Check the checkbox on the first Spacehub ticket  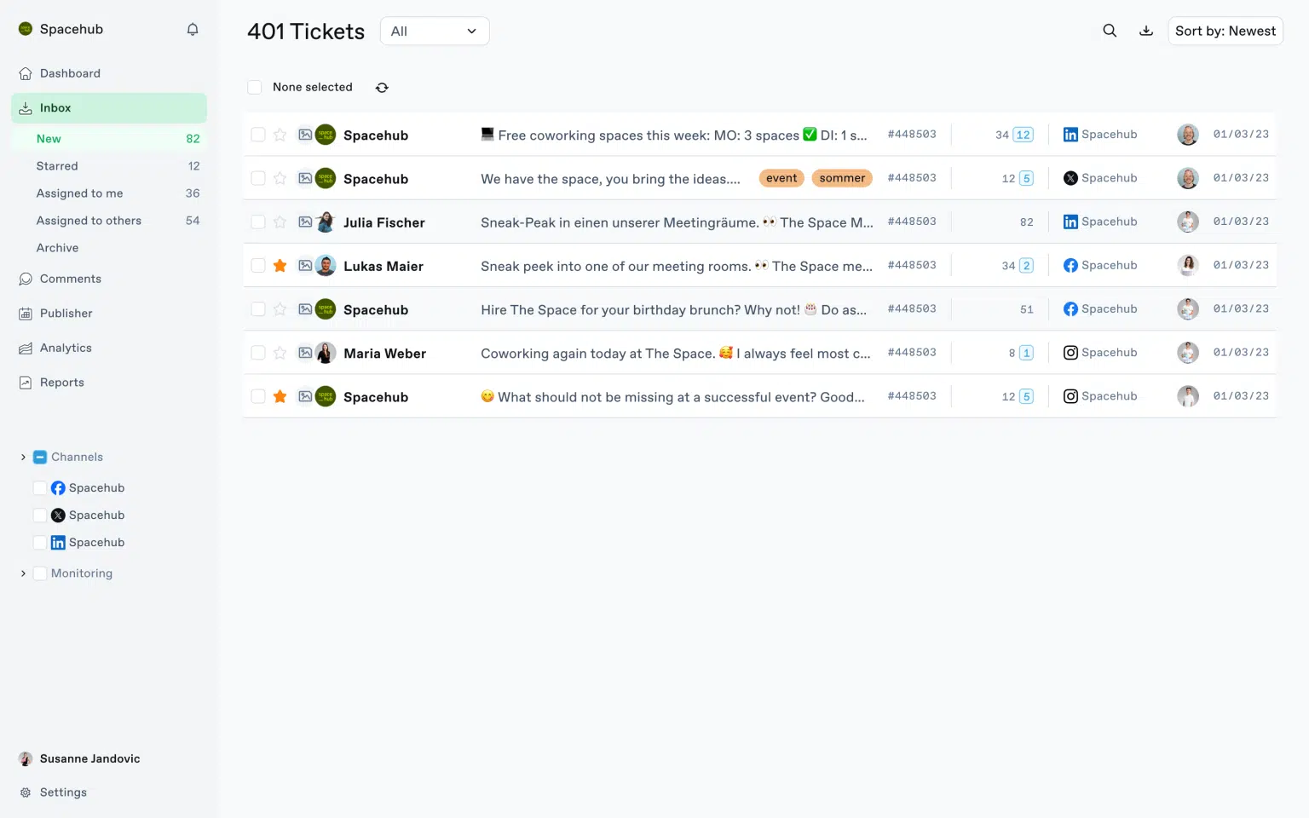pyautogui.click(x=258, y=135)
